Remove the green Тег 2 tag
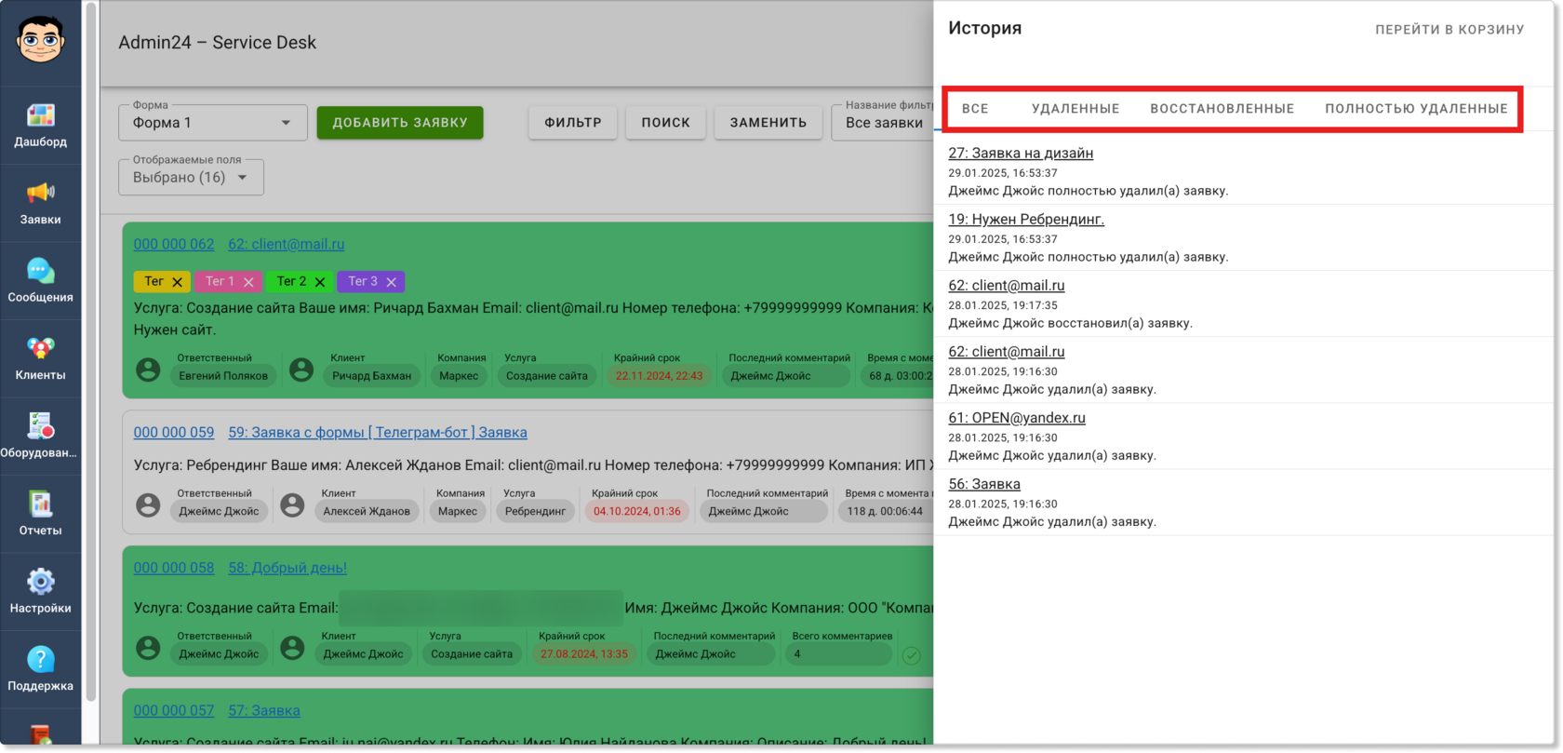Screen dimensions: 1563x753 pyautogui.click(x=320, y=282)
